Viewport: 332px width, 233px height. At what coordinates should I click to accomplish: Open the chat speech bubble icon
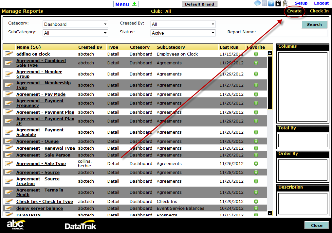(257, 4)
